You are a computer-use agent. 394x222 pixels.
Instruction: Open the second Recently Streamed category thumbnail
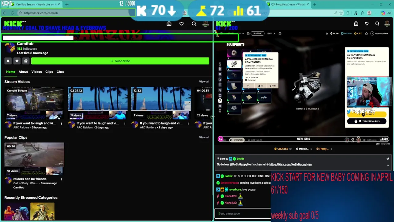pos(42,212)
